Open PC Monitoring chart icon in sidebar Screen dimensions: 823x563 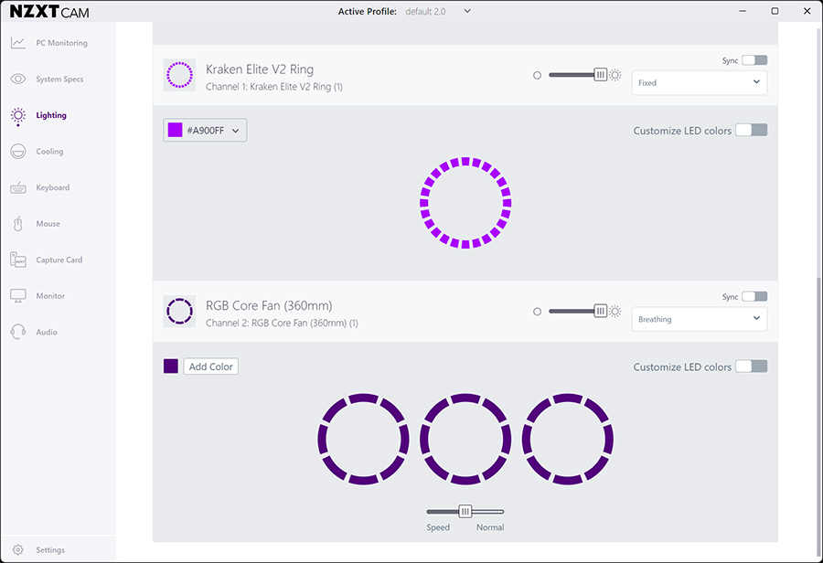(18, 43)
